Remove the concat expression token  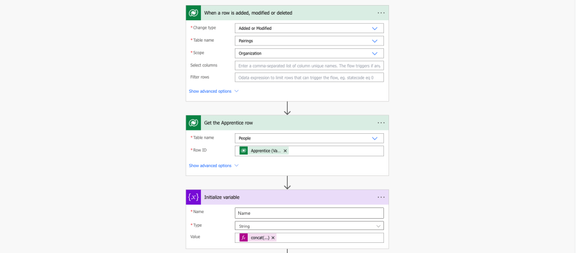[273, 238]
